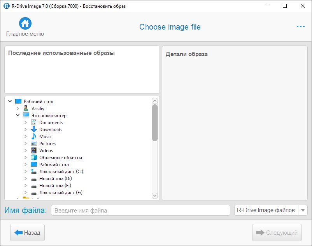
Task: Open the R-Drive Image файлов type dropdown
Action: 303,210
